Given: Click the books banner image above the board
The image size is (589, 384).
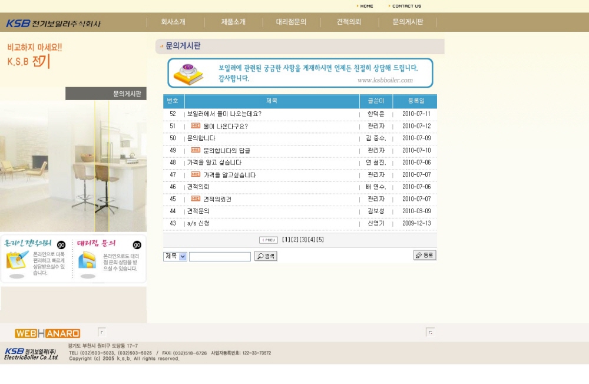Looking at the screenshot, I should click(188, 74).
